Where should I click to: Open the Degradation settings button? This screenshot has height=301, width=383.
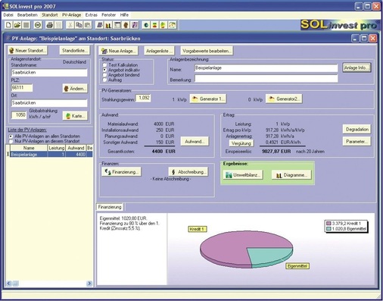click(357, 130)
